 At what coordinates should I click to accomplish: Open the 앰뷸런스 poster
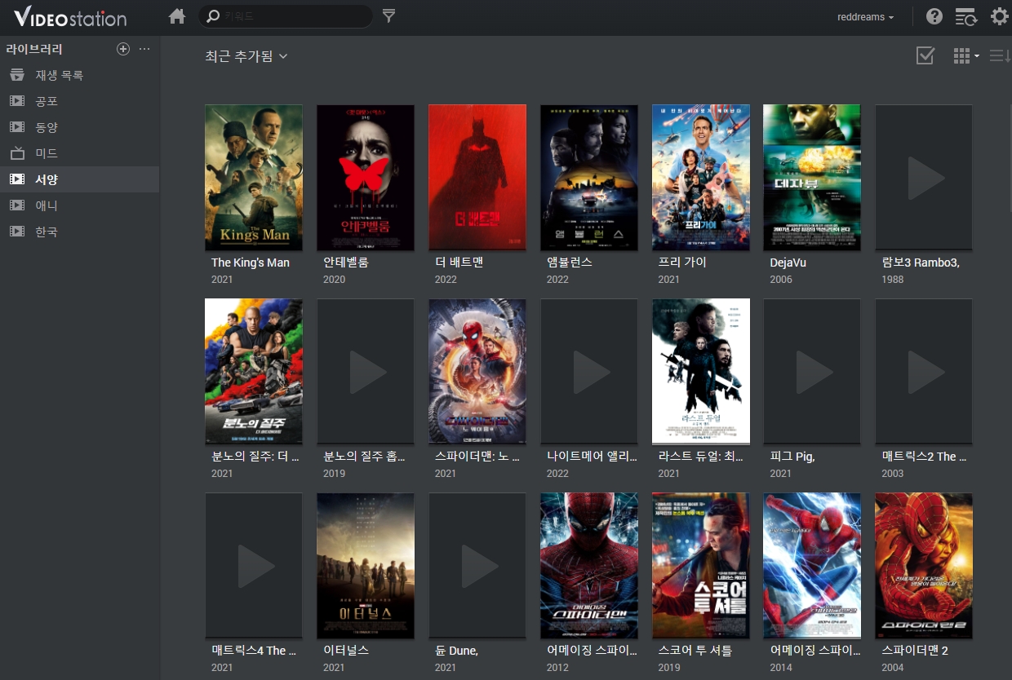589,177
